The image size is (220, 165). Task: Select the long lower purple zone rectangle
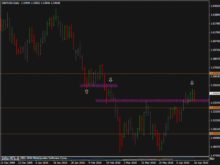(152, 101)
